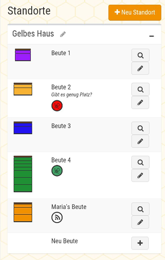View Beute 4 with the search icon
Image resolution: width=165 pixels, height=260 pixels.
click(x=140, y=162)
